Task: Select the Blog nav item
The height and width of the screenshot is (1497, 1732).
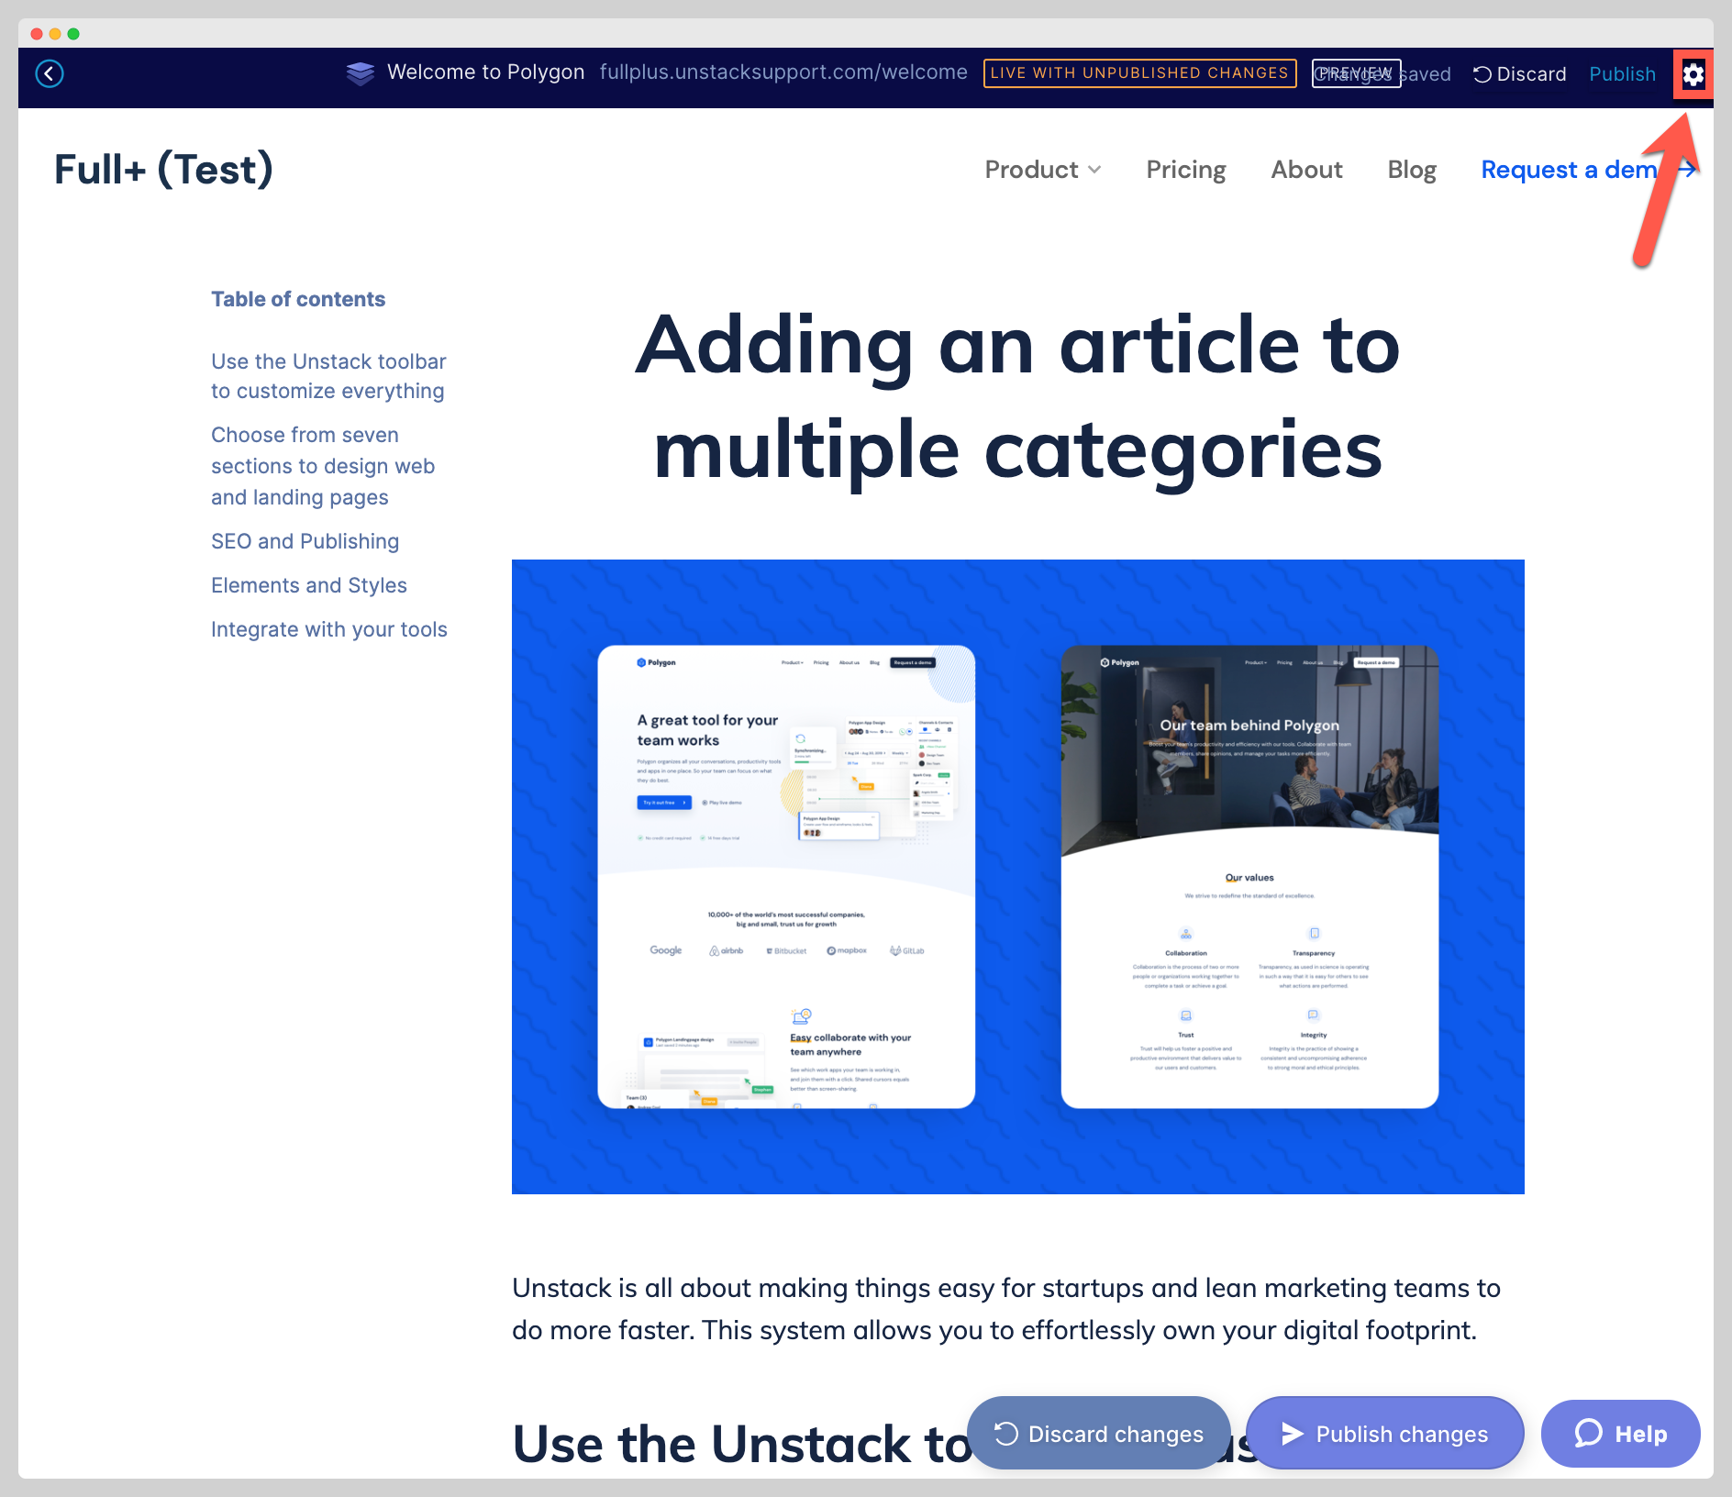Action: [1411, 170]
